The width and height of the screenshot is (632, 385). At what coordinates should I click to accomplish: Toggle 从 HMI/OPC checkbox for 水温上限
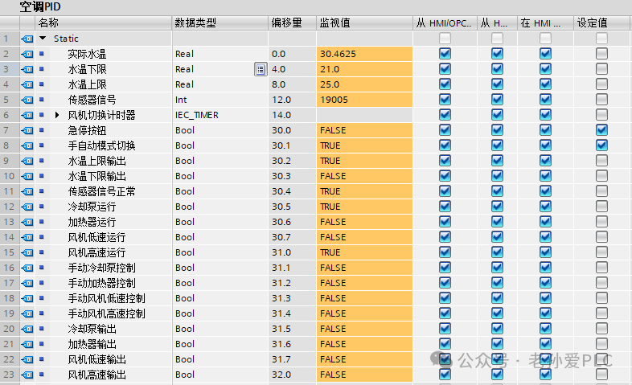tap(445, 84)
